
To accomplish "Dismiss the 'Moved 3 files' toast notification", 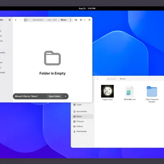I will click(x=66, y=96).
